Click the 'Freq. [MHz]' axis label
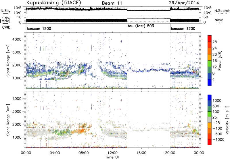Image resolution: width=230 pixels, height=159 pixels. 5,20
